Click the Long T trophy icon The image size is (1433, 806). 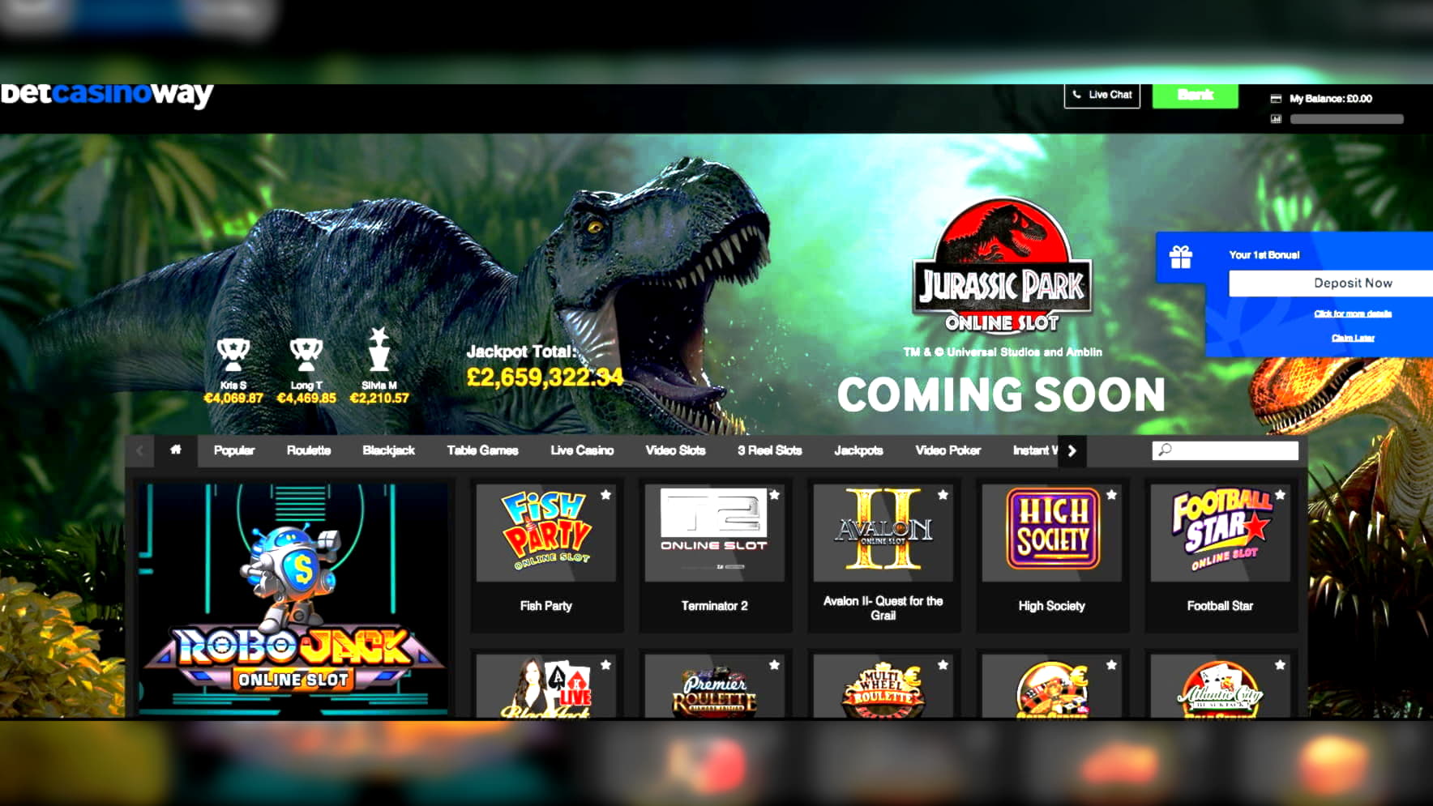point(306,354)
